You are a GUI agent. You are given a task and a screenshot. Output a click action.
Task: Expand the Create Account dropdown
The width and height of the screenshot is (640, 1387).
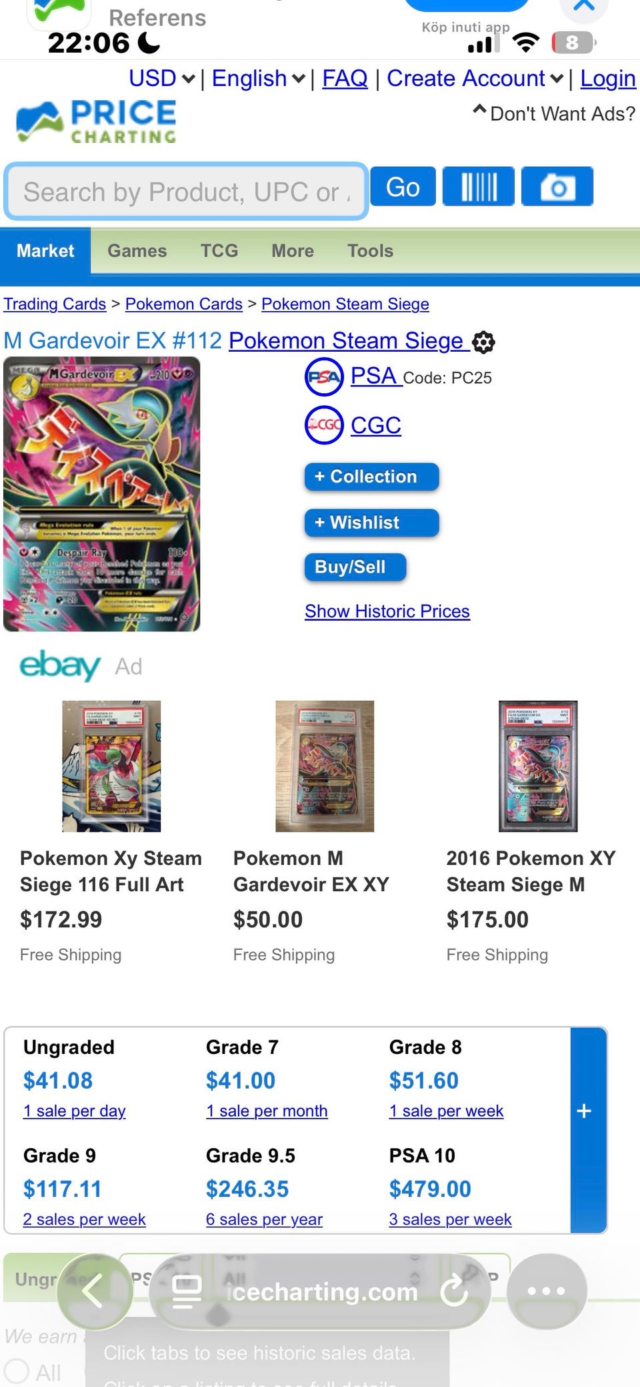tap(475, 79)
